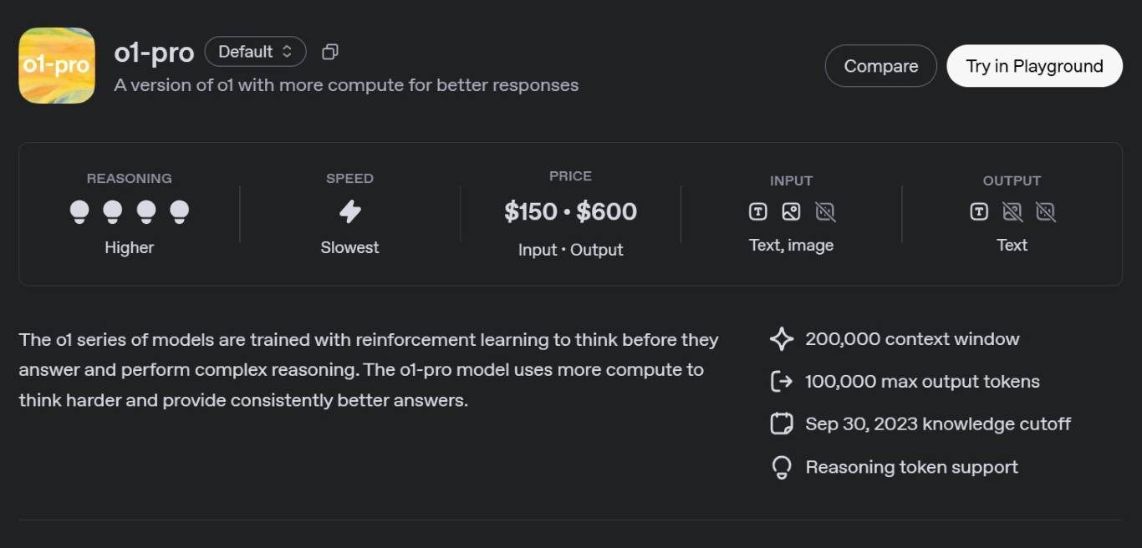The height and width of the screenshot is (548, 1142).
Task: Click the context window sparkle icon
Action: click(x=781, y=338)
